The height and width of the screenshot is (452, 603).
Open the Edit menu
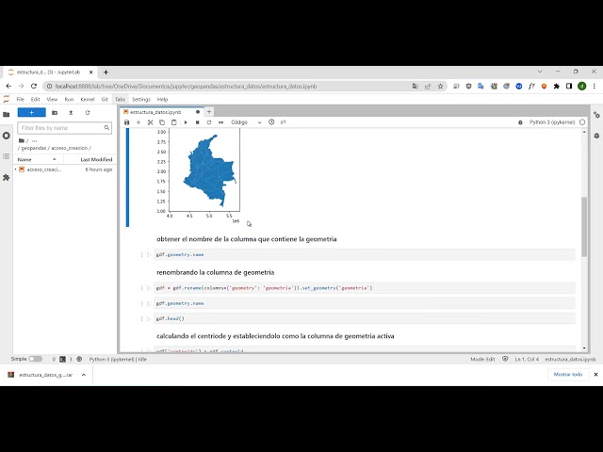click(x=36, y=99)
